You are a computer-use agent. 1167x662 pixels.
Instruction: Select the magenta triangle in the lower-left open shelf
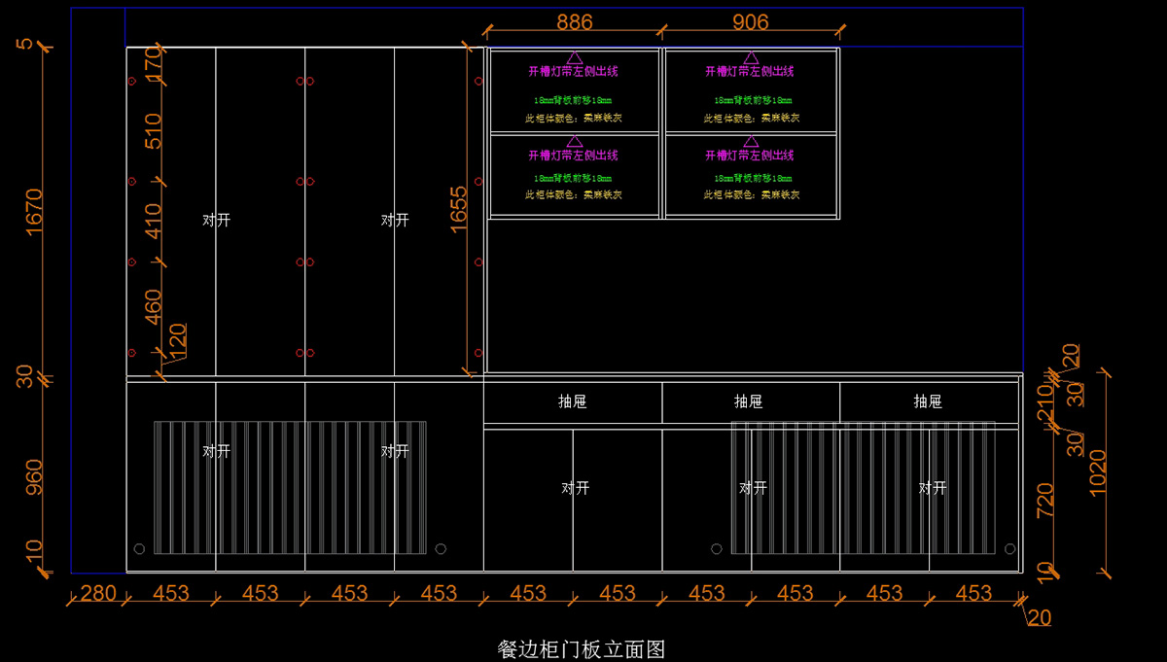click(574, 141)
